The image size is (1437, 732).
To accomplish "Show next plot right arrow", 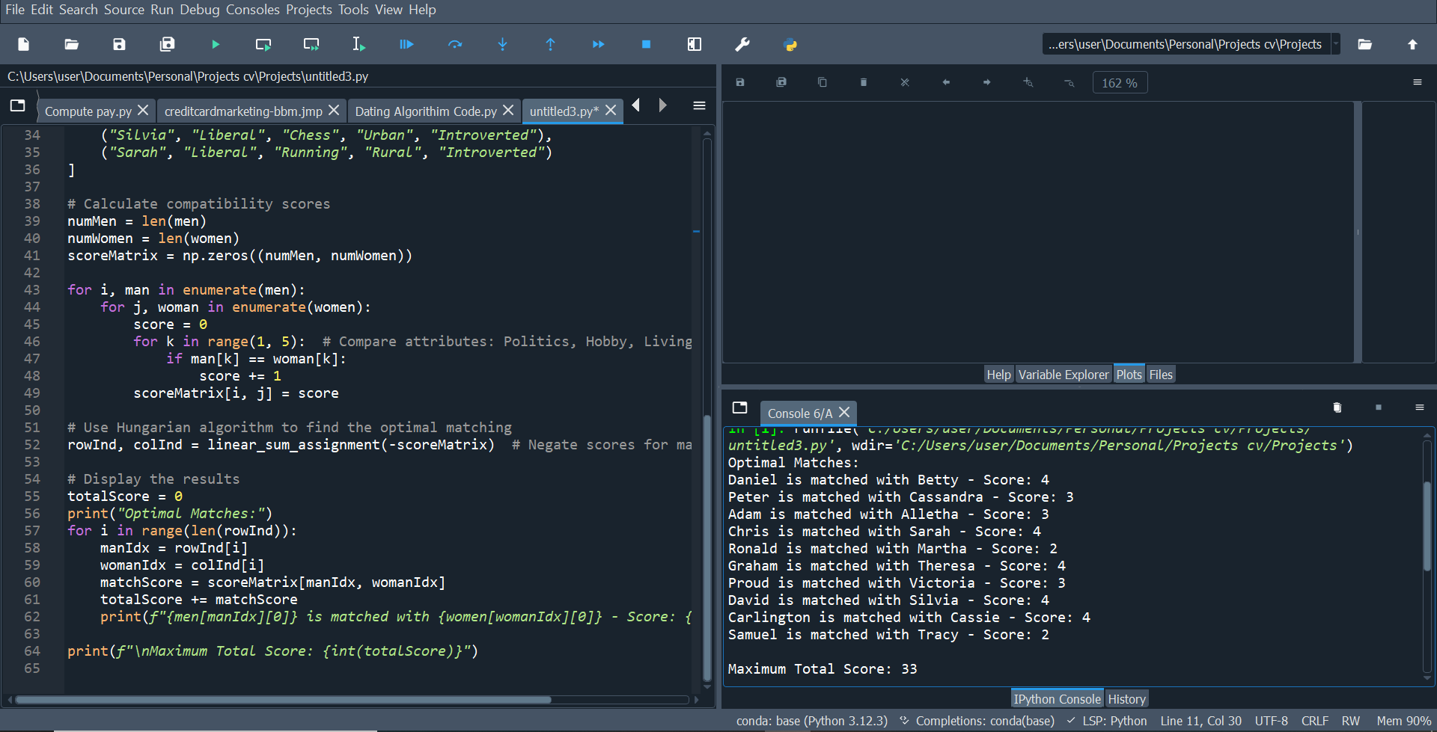I will tap(987, 82).
